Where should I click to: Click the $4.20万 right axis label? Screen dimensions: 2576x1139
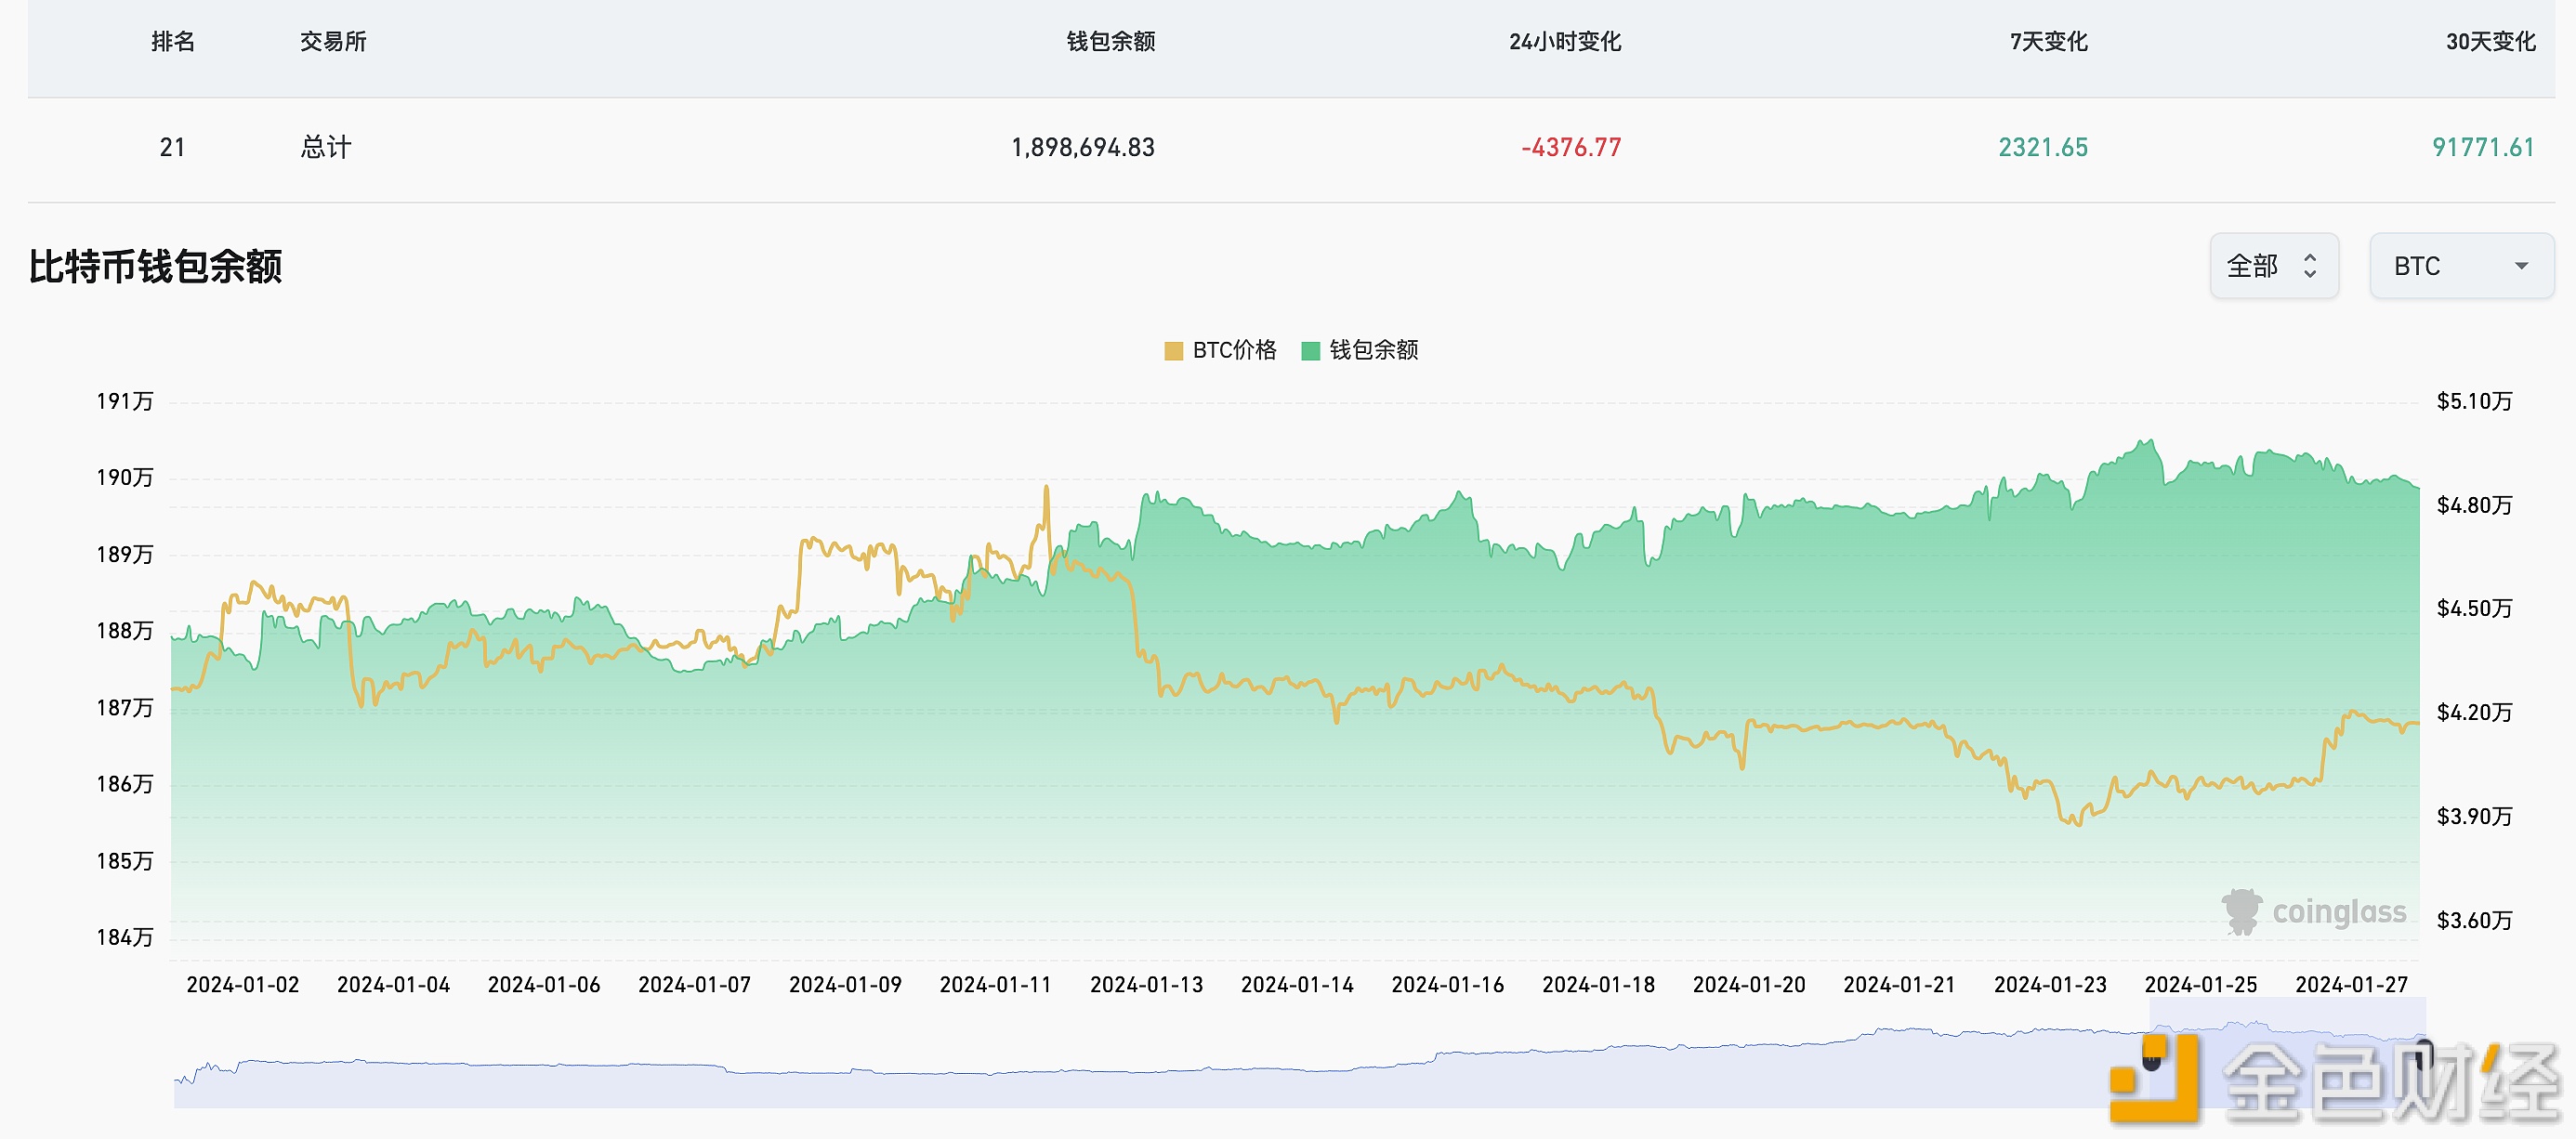tap(2475, 713)
